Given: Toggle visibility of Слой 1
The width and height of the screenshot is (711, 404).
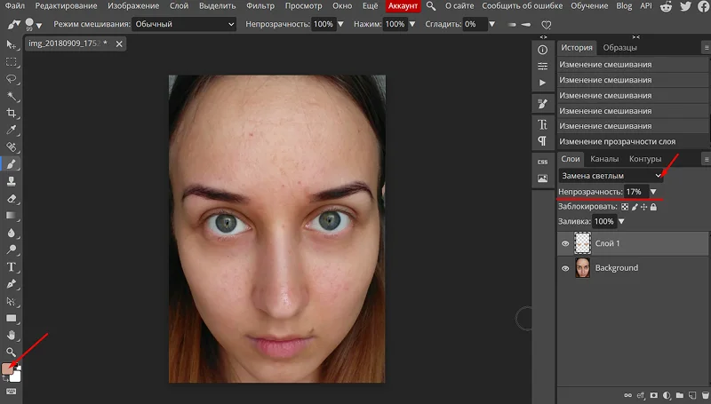Looking at the screenshot, I should 565,243.
